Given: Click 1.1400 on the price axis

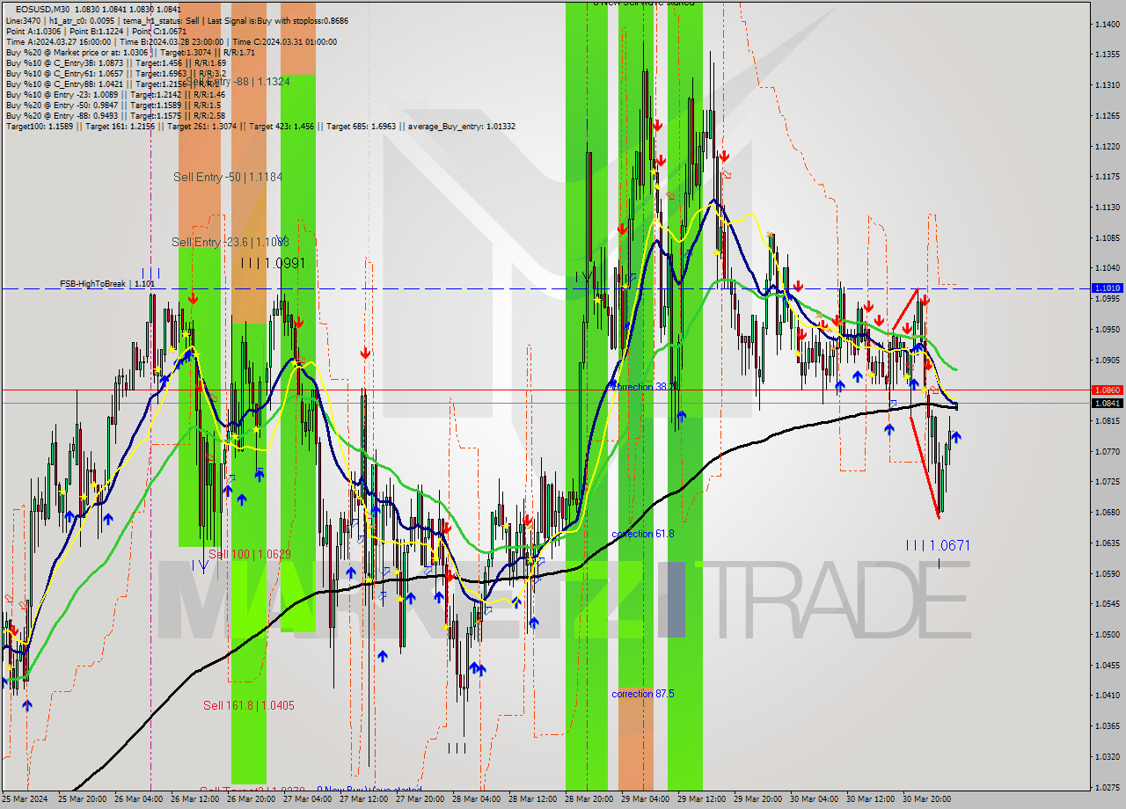Looking at the screenshot, I should [x=1107, y=24].
